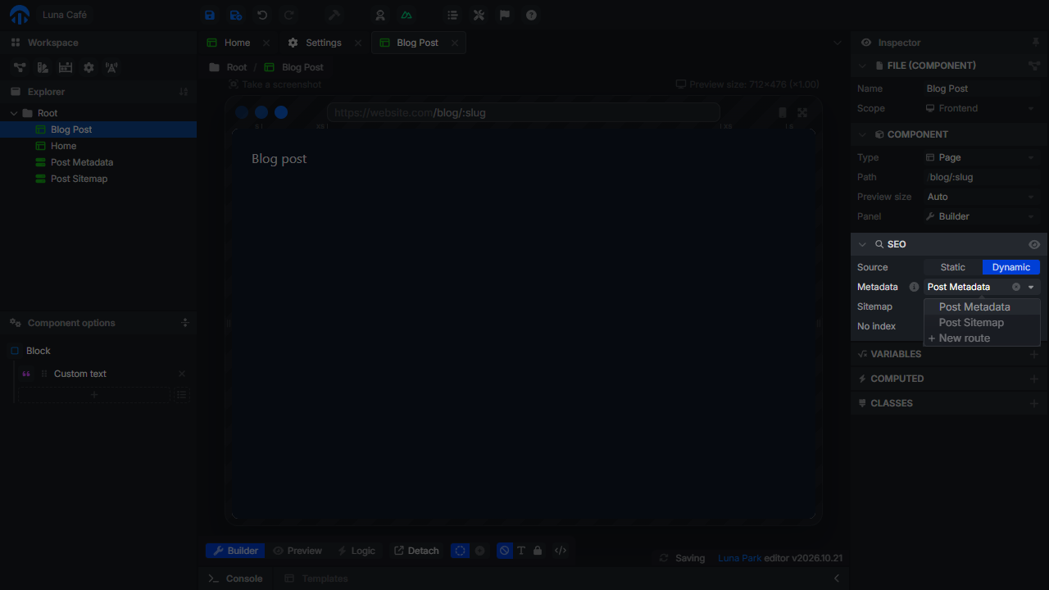Pin the Inspector panel
Image resolution: width=1049 pixels, height=590 pixels.
pos(1035,43)
